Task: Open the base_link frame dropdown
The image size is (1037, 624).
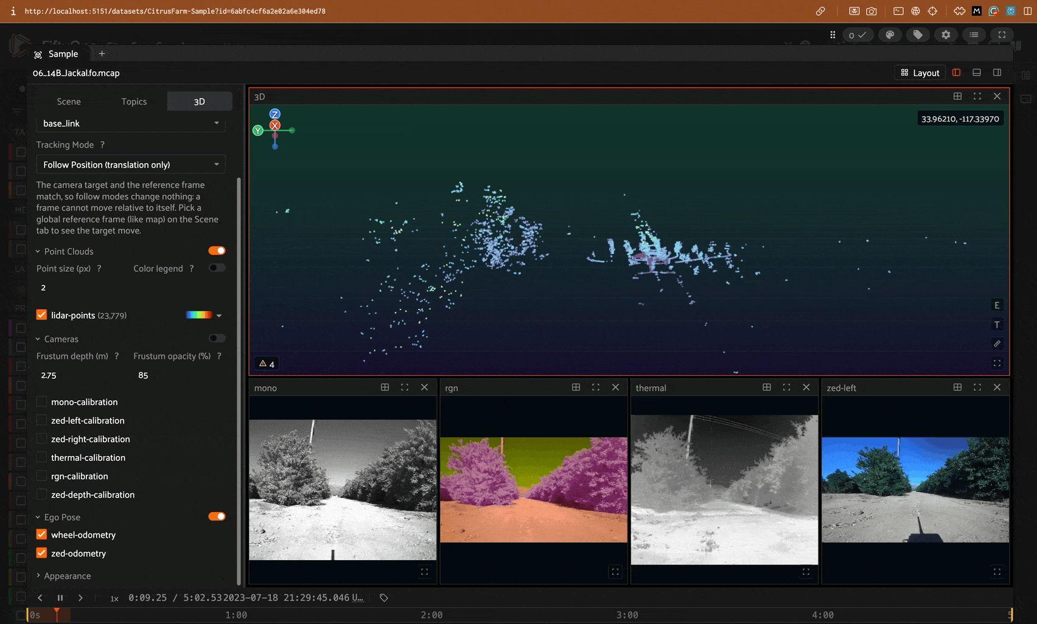Action: coord(131,123)
